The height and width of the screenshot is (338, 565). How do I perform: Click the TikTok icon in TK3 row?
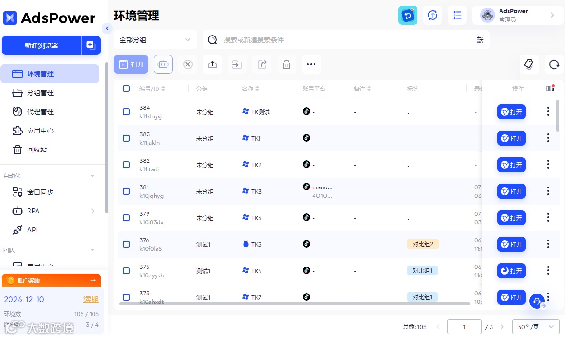(x=306, y=187)
